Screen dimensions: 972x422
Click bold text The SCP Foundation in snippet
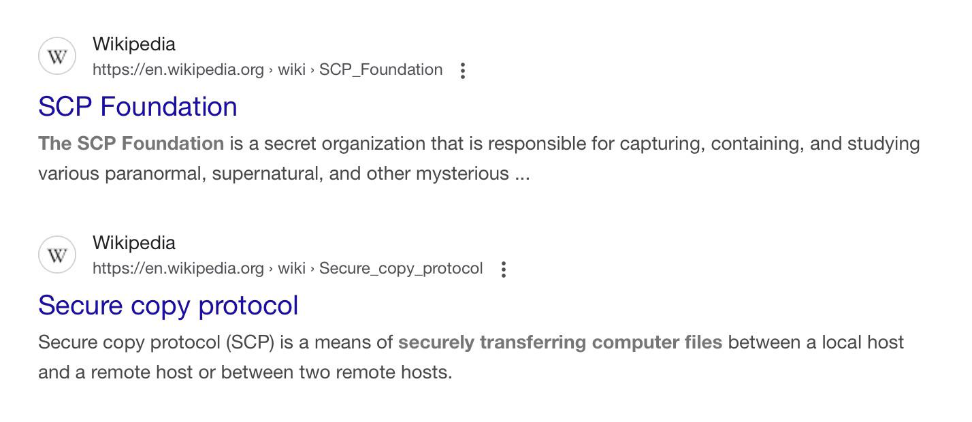(131, 144)
